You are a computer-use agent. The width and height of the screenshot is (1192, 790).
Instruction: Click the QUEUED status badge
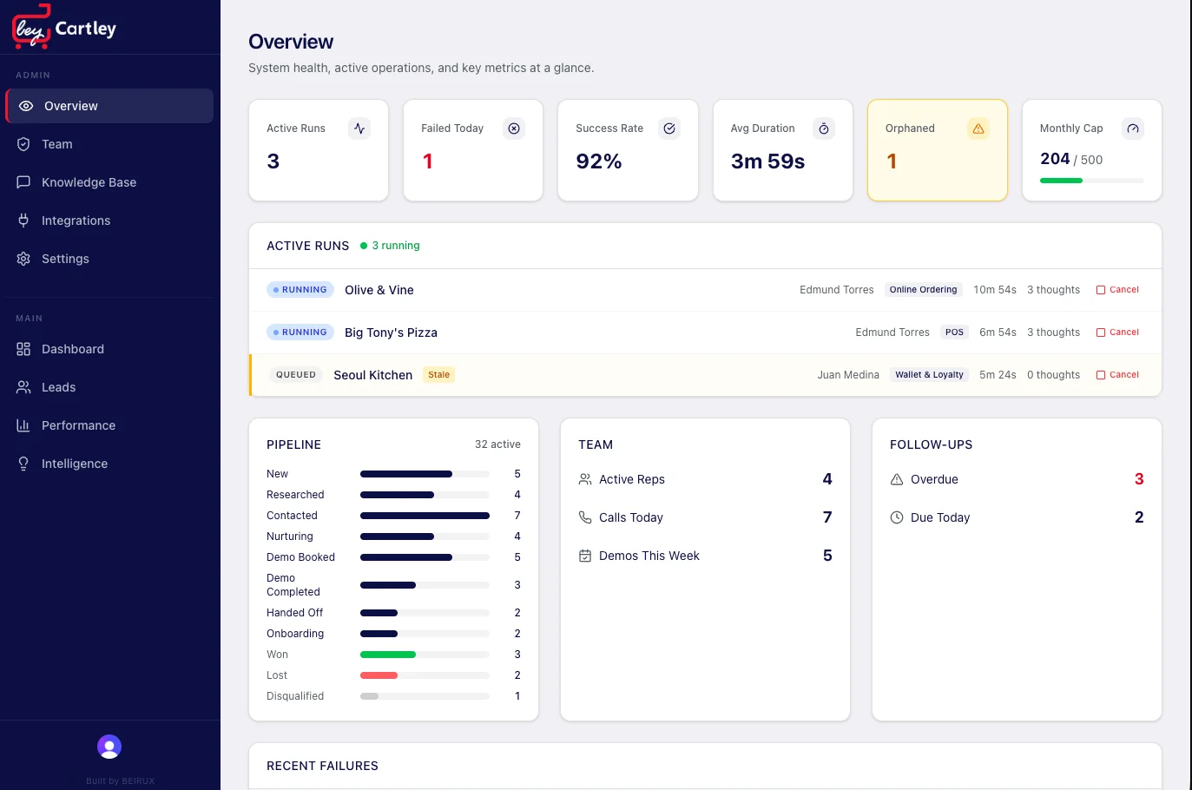click(296, 375)
